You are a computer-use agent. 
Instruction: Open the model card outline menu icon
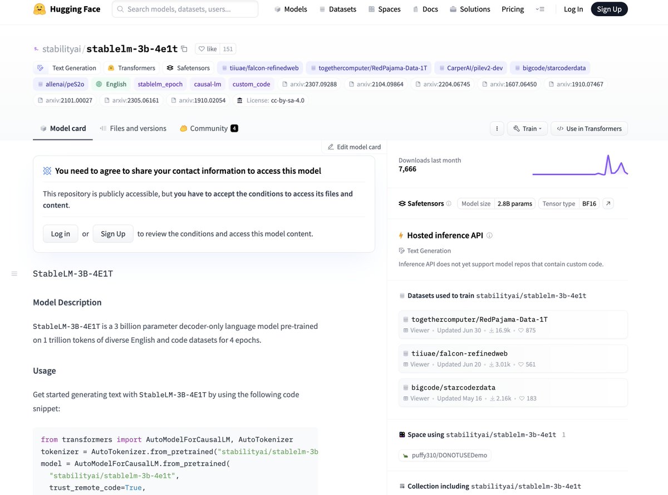[x=14, y=273]
